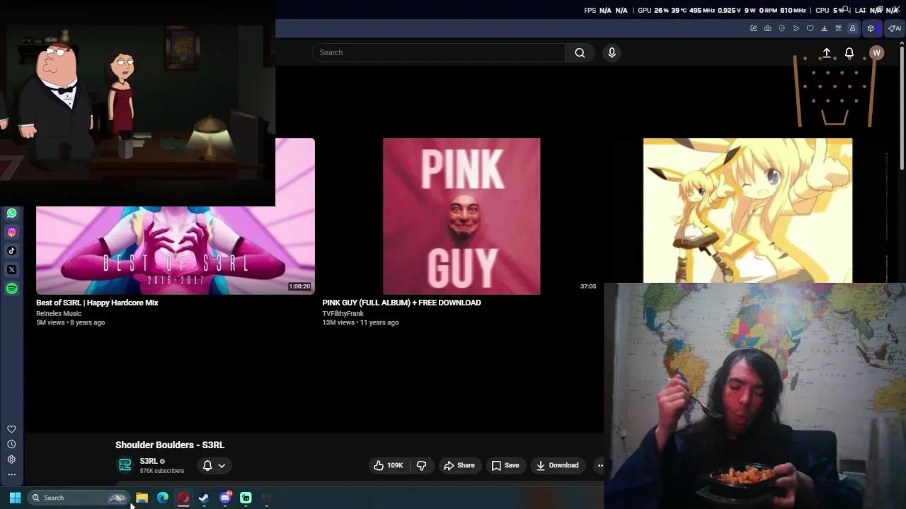
Task: Click the edit page icon in address bar
Action: click(x=753, y=28)
